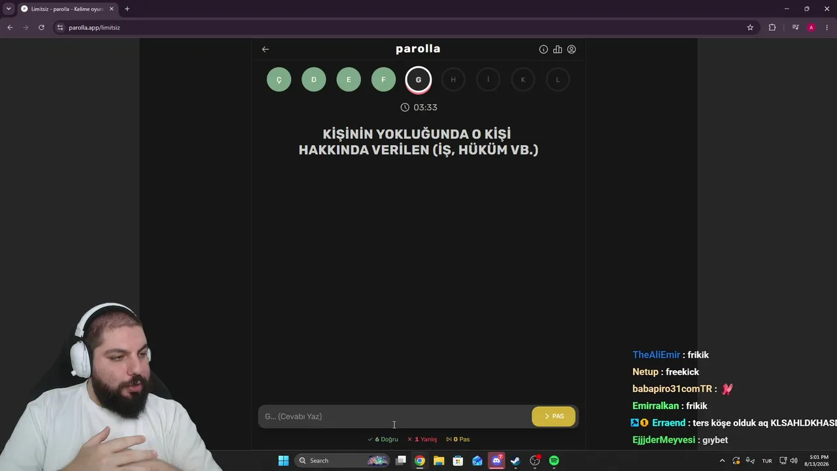Image resolution: width=837 pixels, height=471 pixels.
Task: Open the parolla statistics chart icon
Action: [x=557, y=49]
